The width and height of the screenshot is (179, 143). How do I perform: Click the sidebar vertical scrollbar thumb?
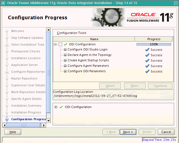coord(48,72)
